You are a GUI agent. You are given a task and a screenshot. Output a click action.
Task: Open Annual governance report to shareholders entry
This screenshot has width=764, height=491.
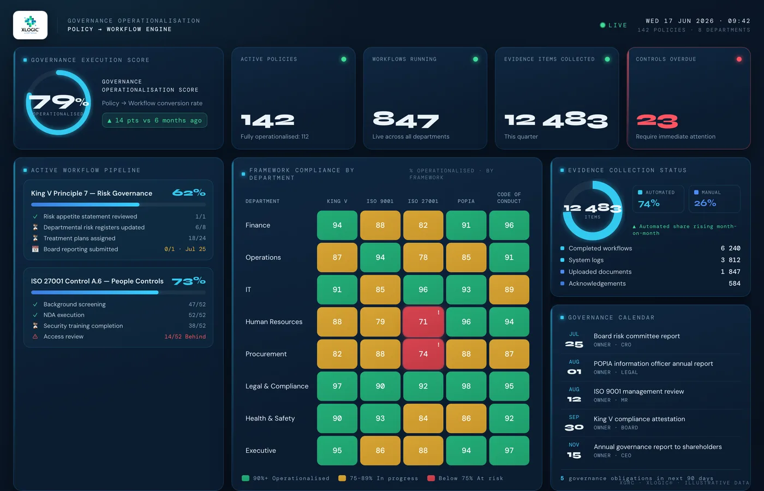(x=650, y=451)
